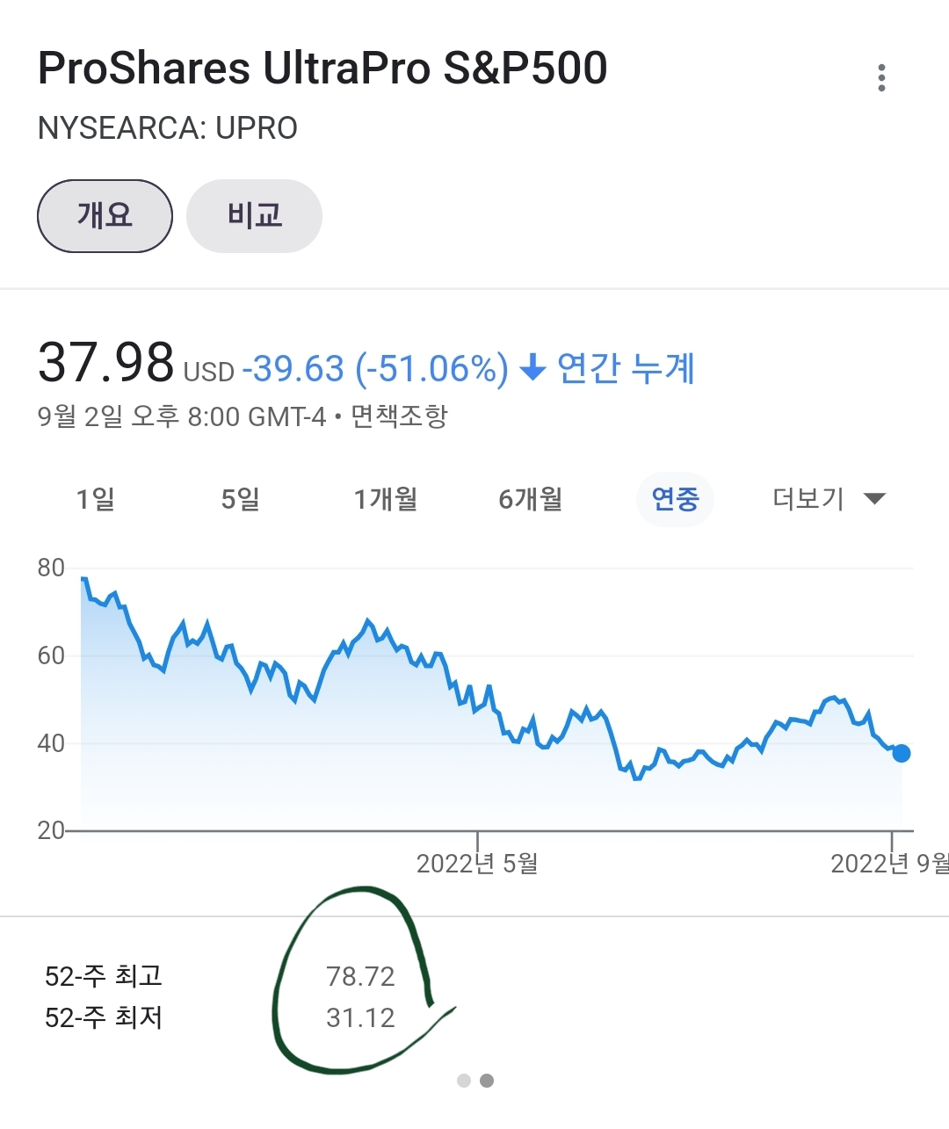
Task: Click the -39.63 (-51.06%) change value
Action: coord(375,368)
